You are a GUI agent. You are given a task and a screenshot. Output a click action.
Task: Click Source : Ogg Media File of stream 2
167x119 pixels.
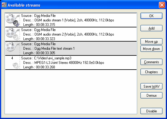[38, 30]
